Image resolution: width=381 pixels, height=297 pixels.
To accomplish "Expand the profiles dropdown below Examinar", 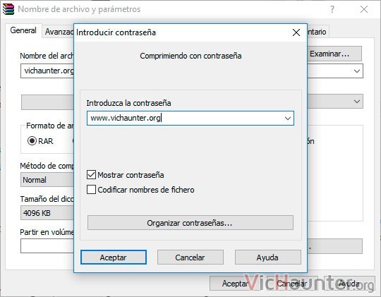I will (357, 101).
